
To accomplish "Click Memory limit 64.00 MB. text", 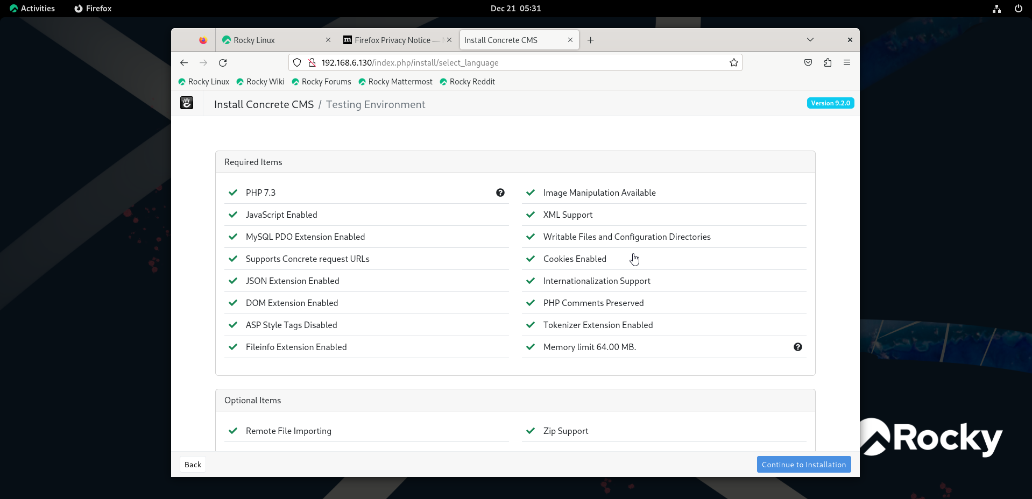I will [x=590, y=347].
